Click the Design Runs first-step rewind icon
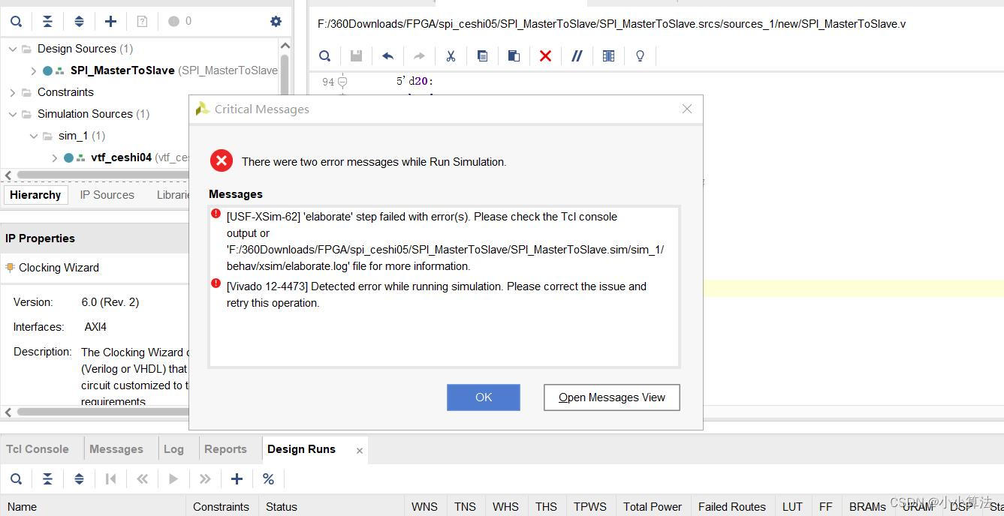Image resolution: width=1004 pixels, height=516 pixels. coord(110,478)
